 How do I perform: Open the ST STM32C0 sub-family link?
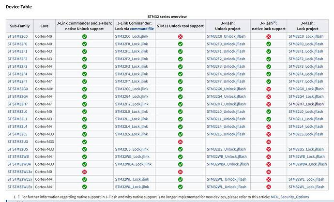coord(17,36)
